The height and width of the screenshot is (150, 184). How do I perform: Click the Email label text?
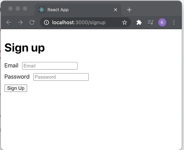11,66
